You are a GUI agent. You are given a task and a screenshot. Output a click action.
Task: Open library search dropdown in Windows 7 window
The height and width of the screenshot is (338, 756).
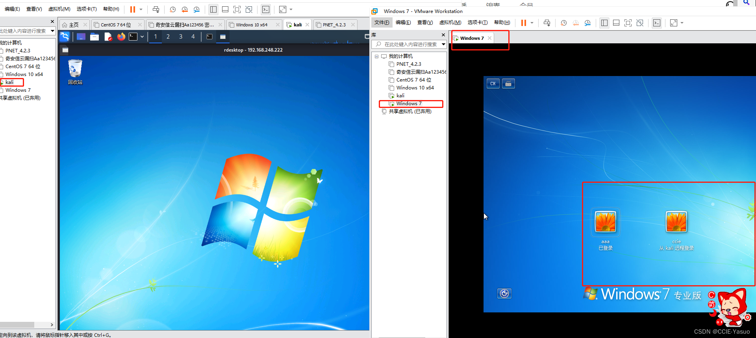443,44
